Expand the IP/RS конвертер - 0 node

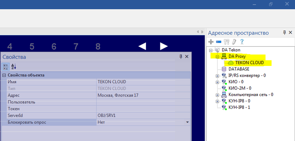click(218, 76)
